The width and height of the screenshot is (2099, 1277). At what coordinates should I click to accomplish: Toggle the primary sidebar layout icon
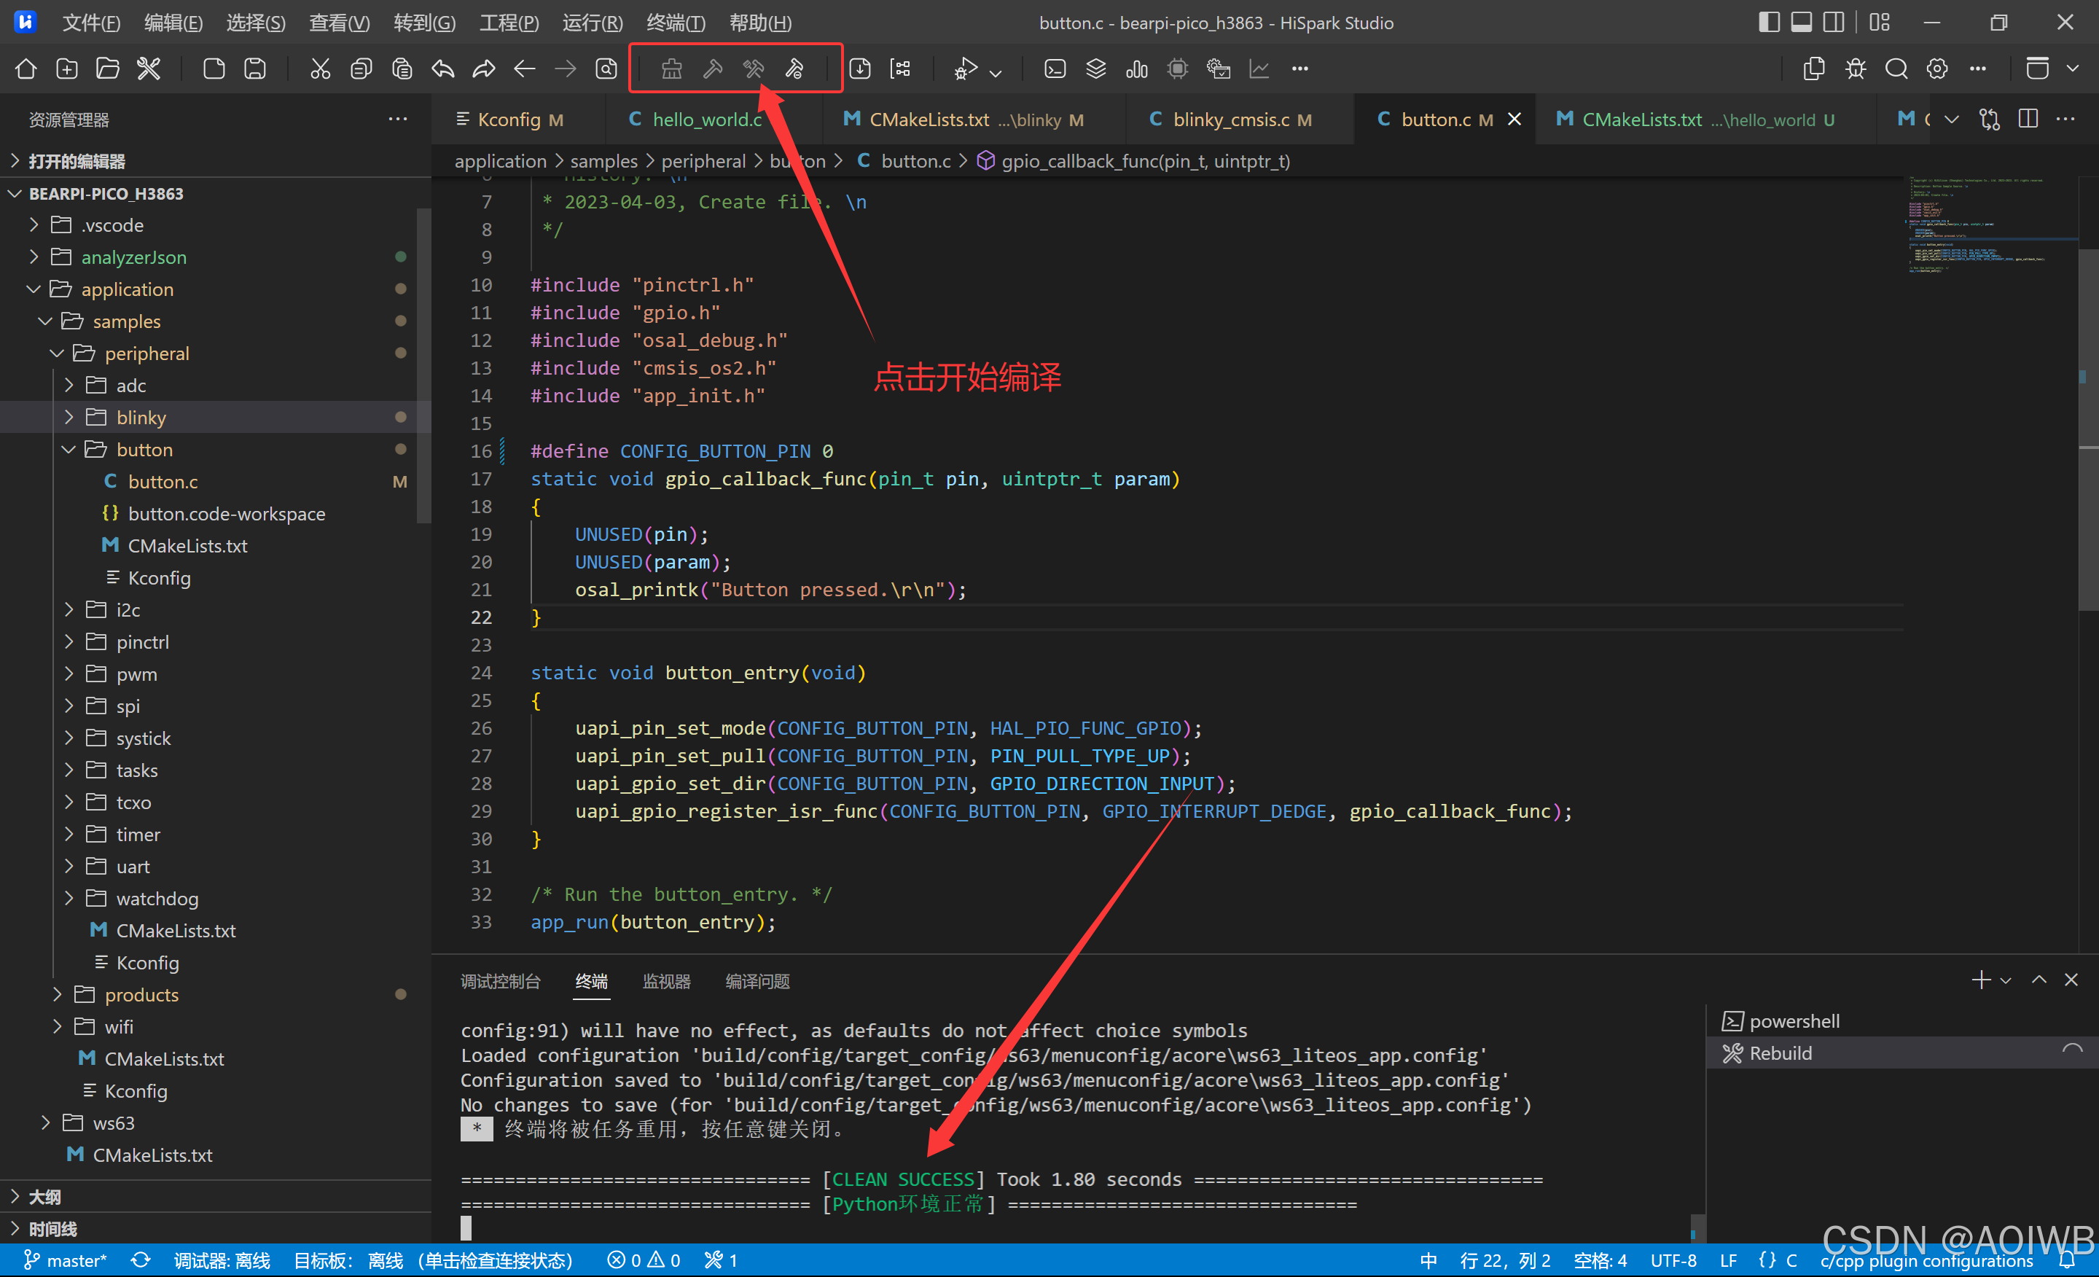click(1768, 22)
